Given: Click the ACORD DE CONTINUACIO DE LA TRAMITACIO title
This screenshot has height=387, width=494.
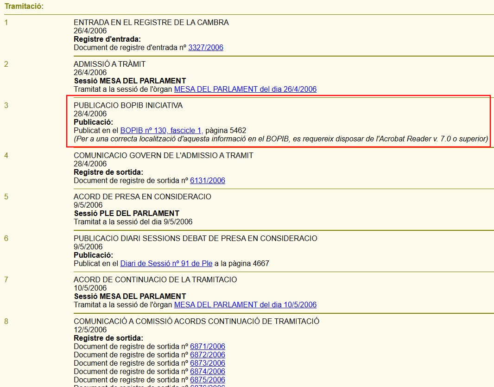Looking at the screenshot, I should click(x=155, y=279).
